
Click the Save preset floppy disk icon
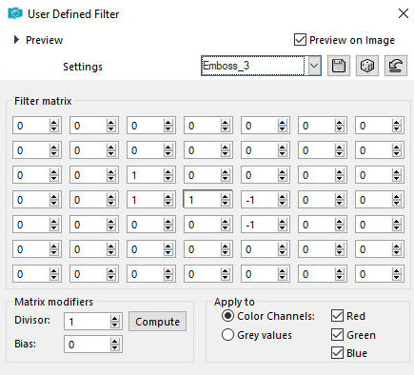pos(339,66)
